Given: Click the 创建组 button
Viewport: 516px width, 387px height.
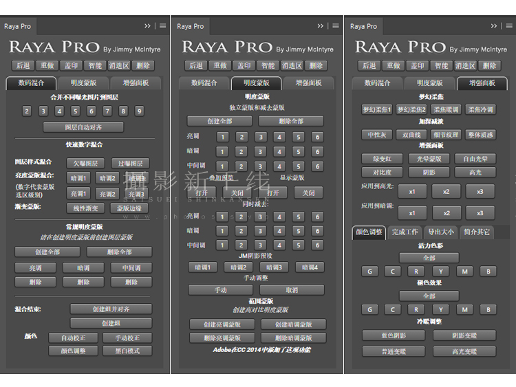Looking at the screenshot, I should click(111, 323).
